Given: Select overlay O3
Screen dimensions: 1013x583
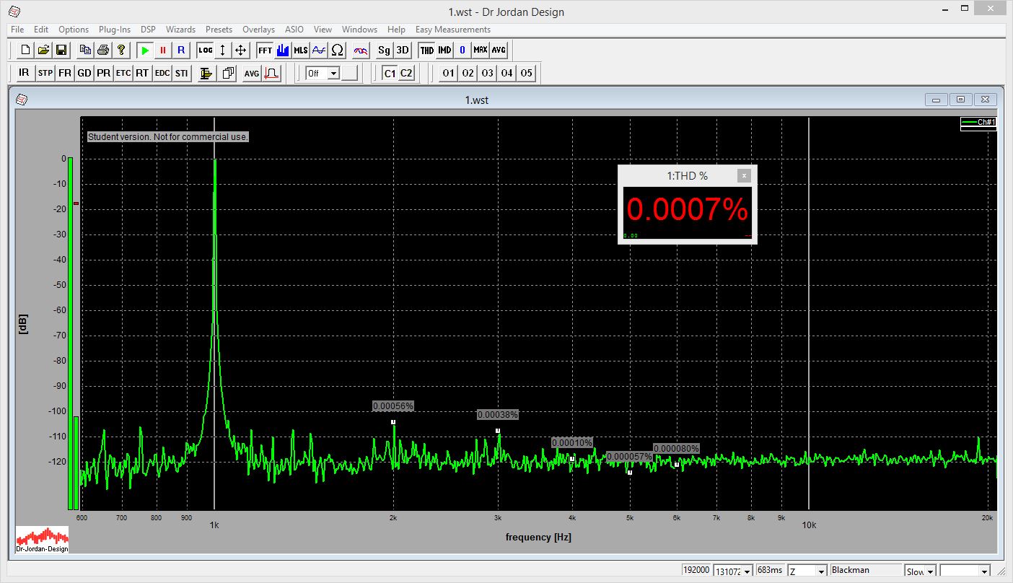Looking at the screenshot, I should pyautogui.click(x=488, y=73).
